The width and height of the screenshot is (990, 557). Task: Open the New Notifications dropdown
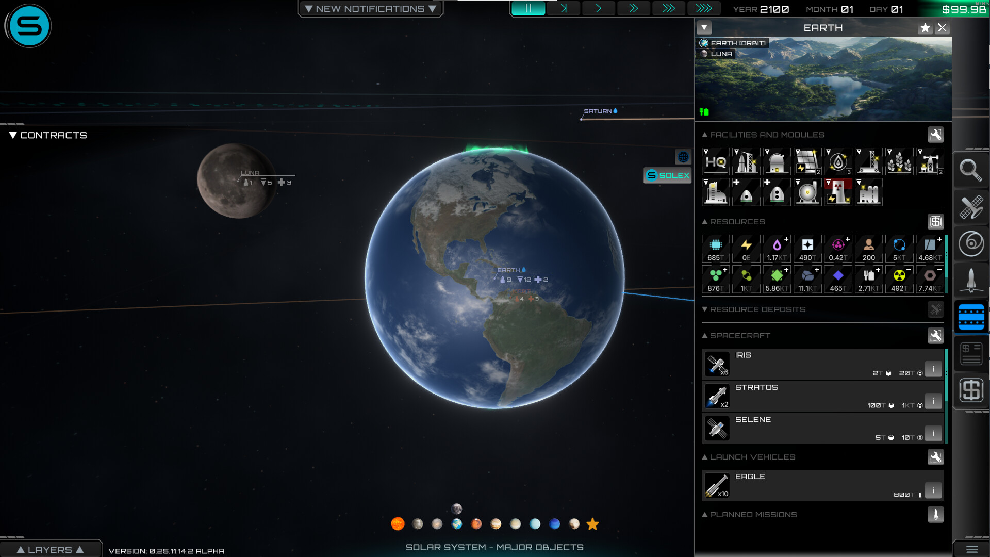[x=370, y=8]
